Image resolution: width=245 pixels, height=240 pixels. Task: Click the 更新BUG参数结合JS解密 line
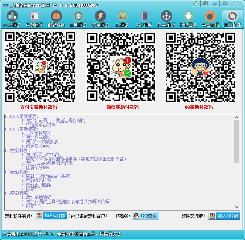[x=46, y=176]
